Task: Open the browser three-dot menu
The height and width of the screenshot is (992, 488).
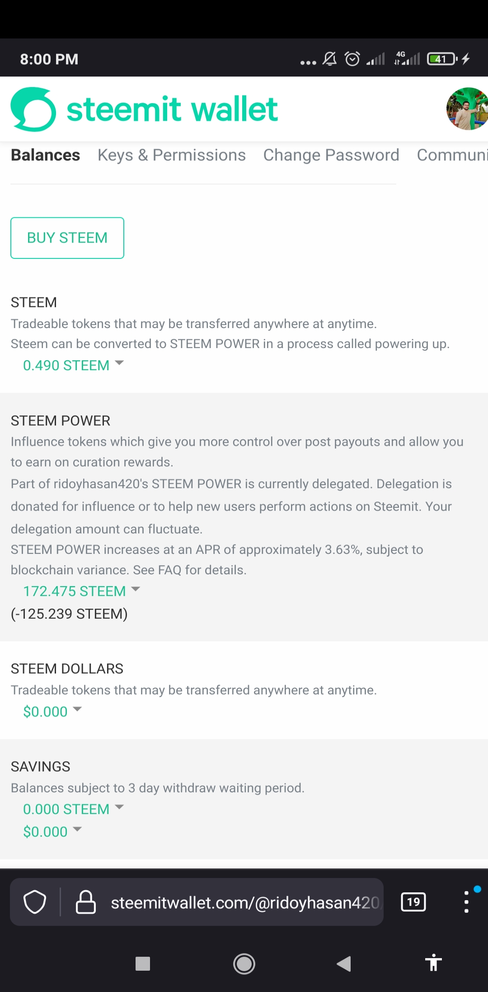Action: point(466,902)
